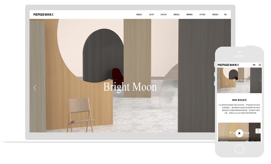Show previous slide on mobile banner
The image size is (271, 164).
218,80
